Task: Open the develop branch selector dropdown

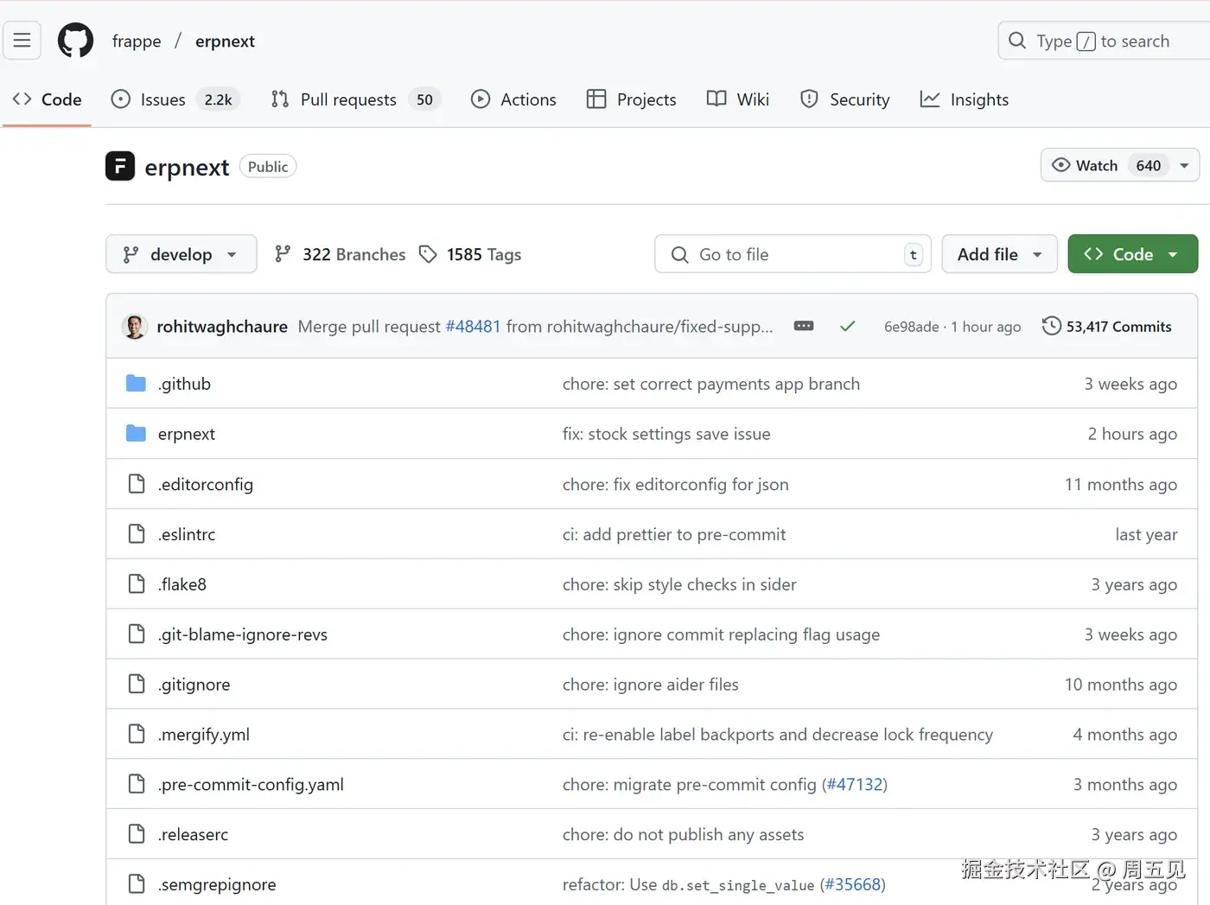Action: [181, 254]
